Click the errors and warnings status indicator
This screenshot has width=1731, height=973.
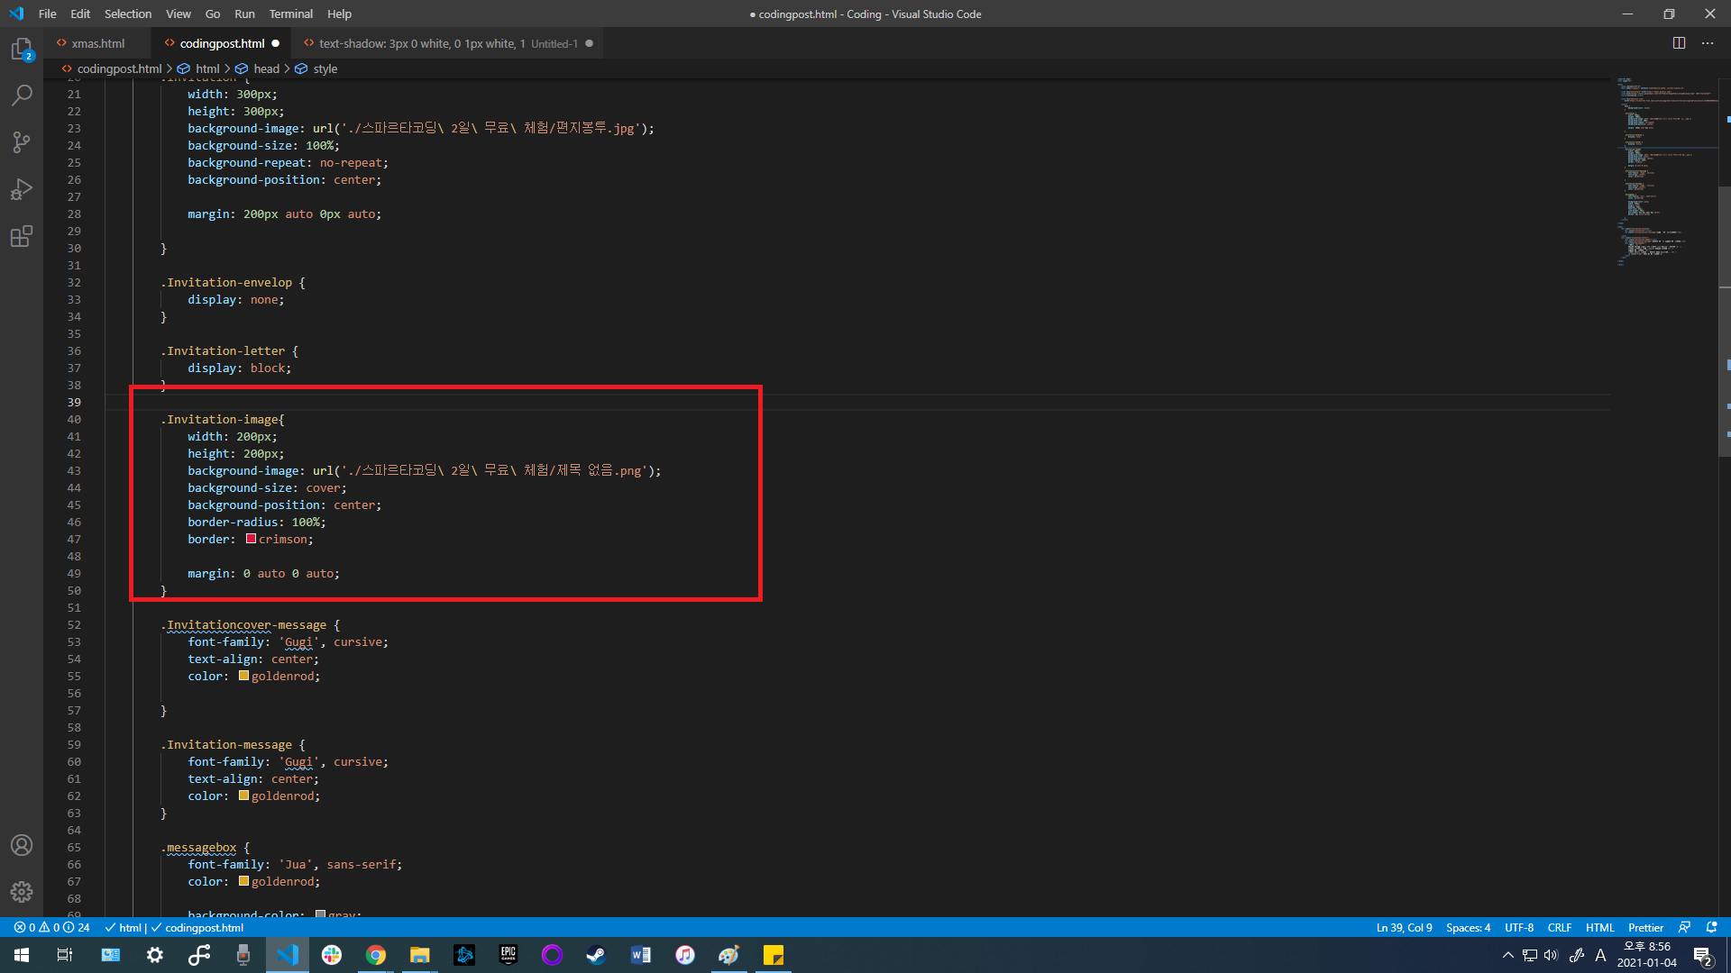click(x=51, y=927)
